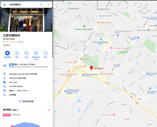Open the tbvsc.com website link
The width and height of the screenshot is (157, 127).
coord(13,82)
